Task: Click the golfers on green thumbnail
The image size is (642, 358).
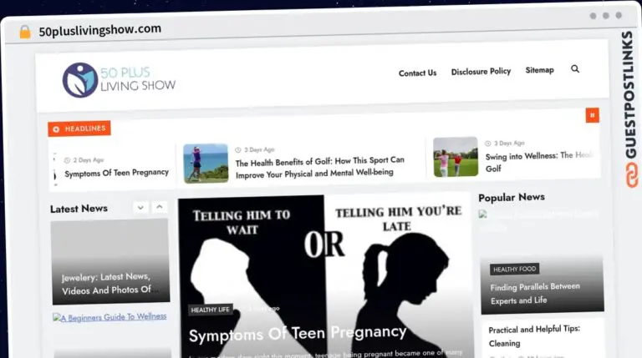Action: coord(456,157)
